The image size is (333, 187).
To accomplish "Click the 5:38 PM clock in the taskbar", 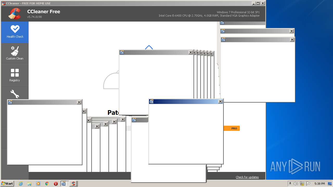I will tap(319, 184).
